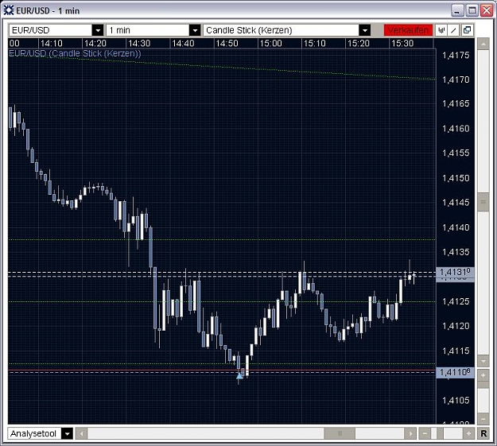Click the 14:30 time axis label
Viewport: 497px width, 446px height.
(x=139, y=44)
